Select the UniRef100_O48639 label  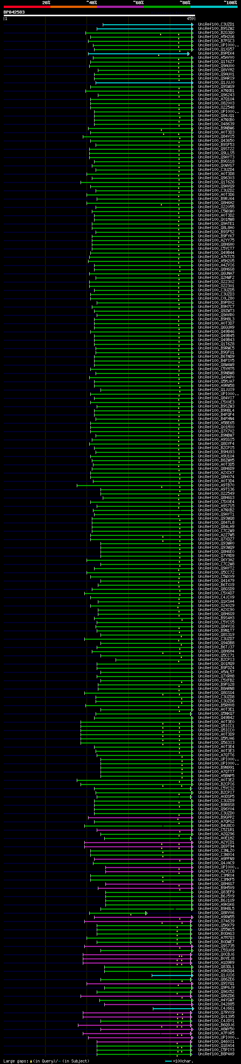tap(216, 124)
